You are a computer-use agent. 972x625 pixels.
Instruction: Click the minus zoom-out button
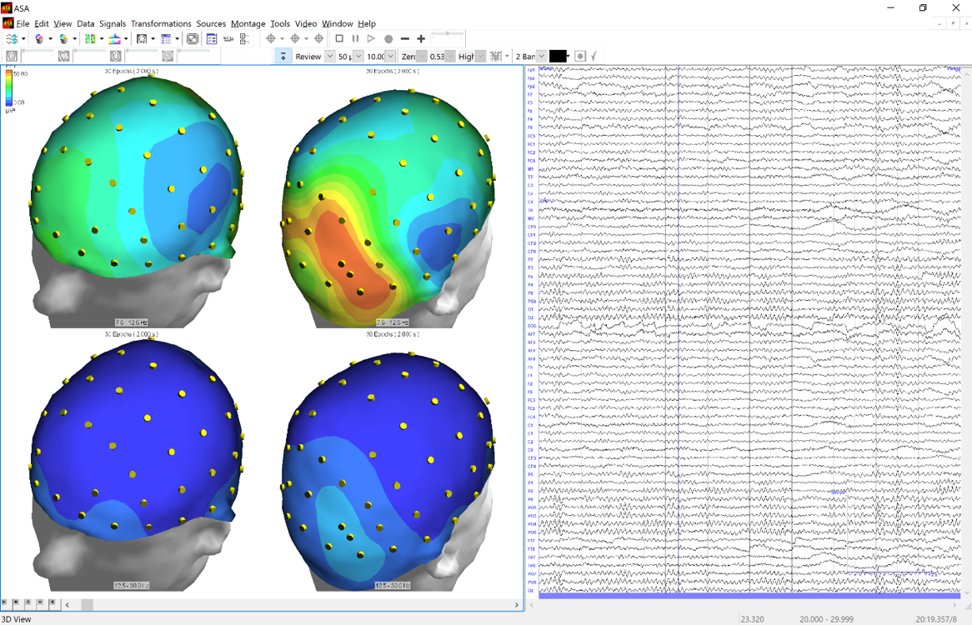pyautogui.click(x=405, y=38)
